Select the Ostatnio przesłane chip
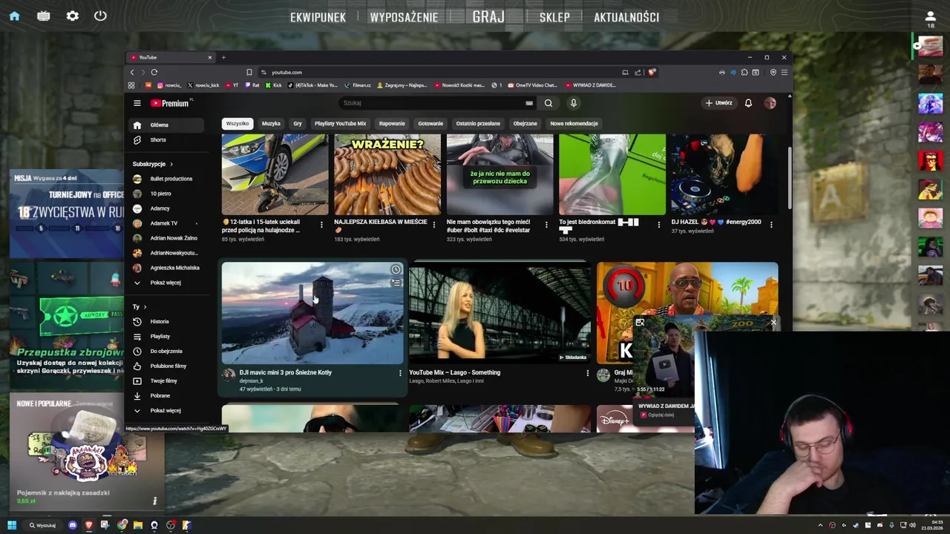The height and width of the screenshot is (534, 950). [x=478, y=123]
